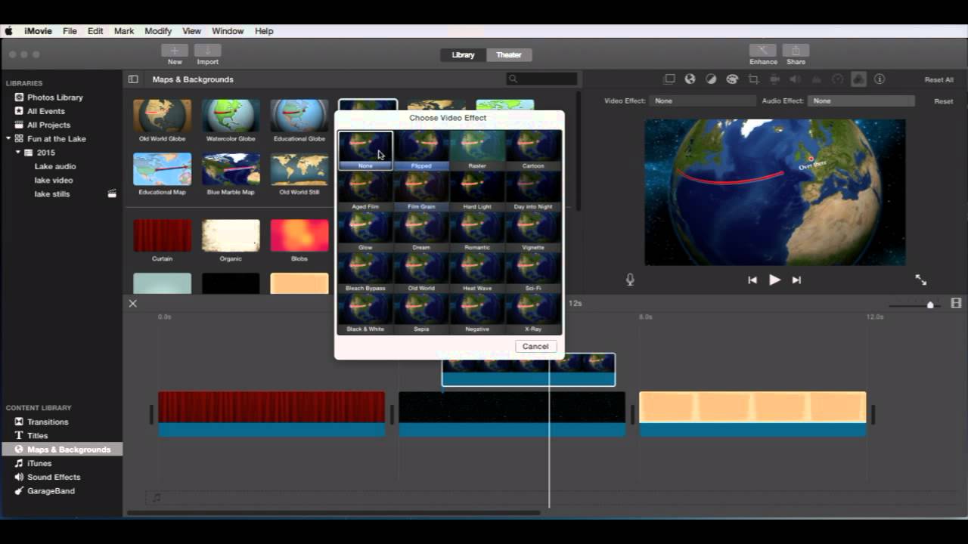This screenshot has width=968, height=544.
Task: Open the color balance adjustment icon
Action: (711, 79)
